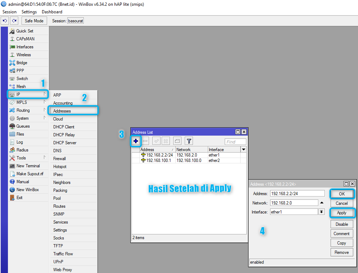Open the Interface column header dropdown
Screen dimensions: 358x273
click(243, 149)
